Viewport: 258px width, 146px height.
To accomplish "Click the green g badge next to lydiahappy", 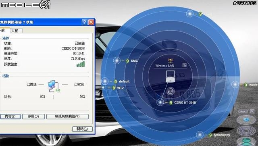I will tap(210, 135).
